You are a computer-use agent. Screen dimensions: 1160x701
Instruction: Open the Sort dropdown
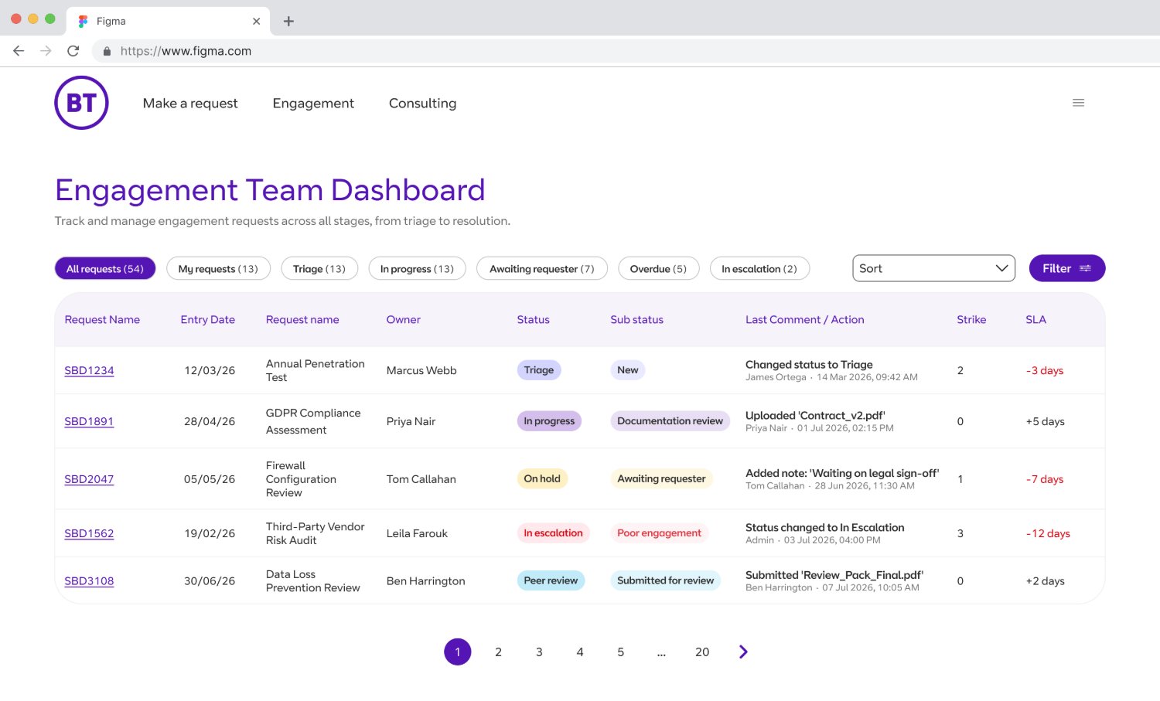click(x=933, y=268)
